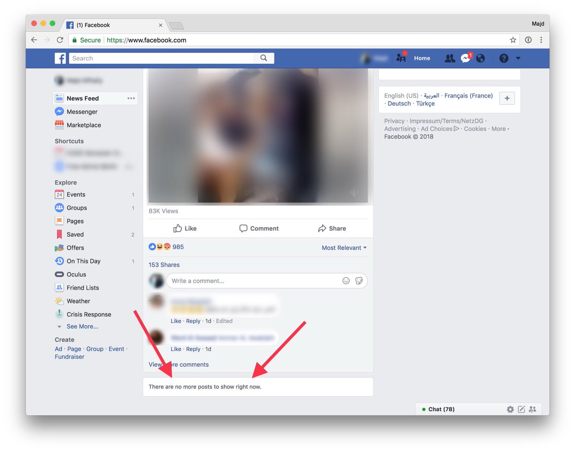Image resolution: width=575 pixels, height=452 pixels.
Task: Click the Create Group link
Action: click(x=95, y=349)
